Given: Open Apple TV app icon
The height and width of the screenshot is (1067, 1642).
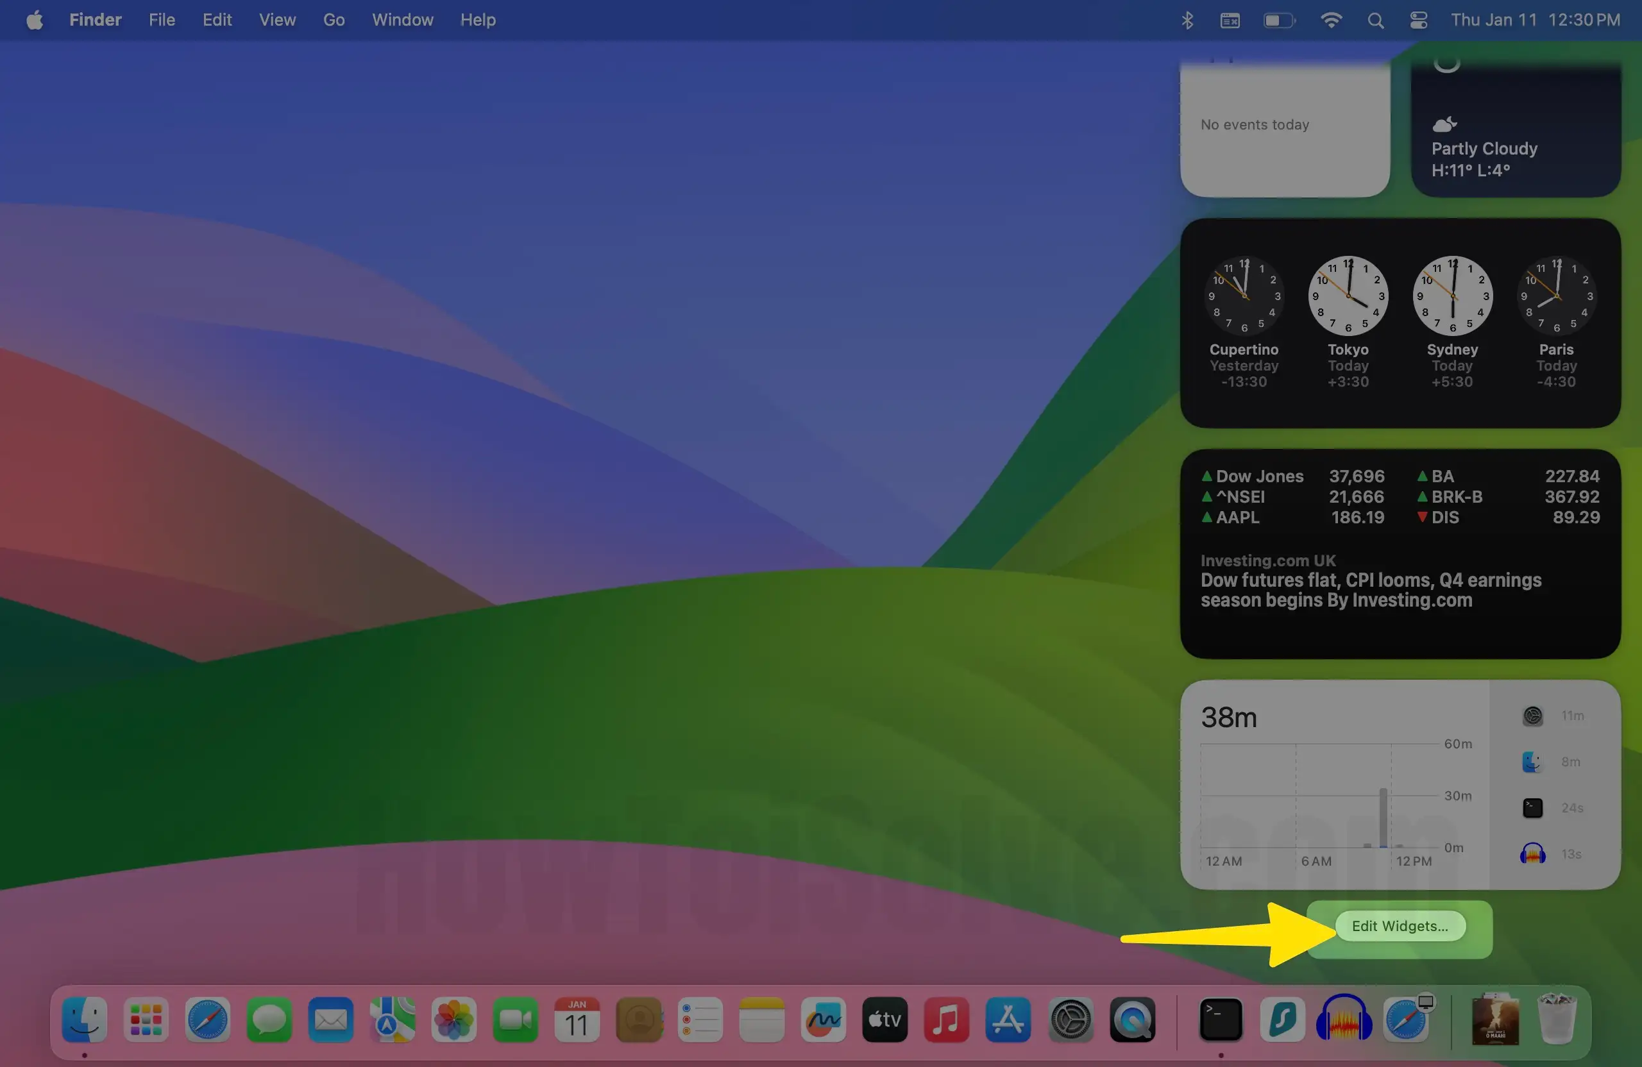Looking at the screenshot, I should click(884, 1020).
